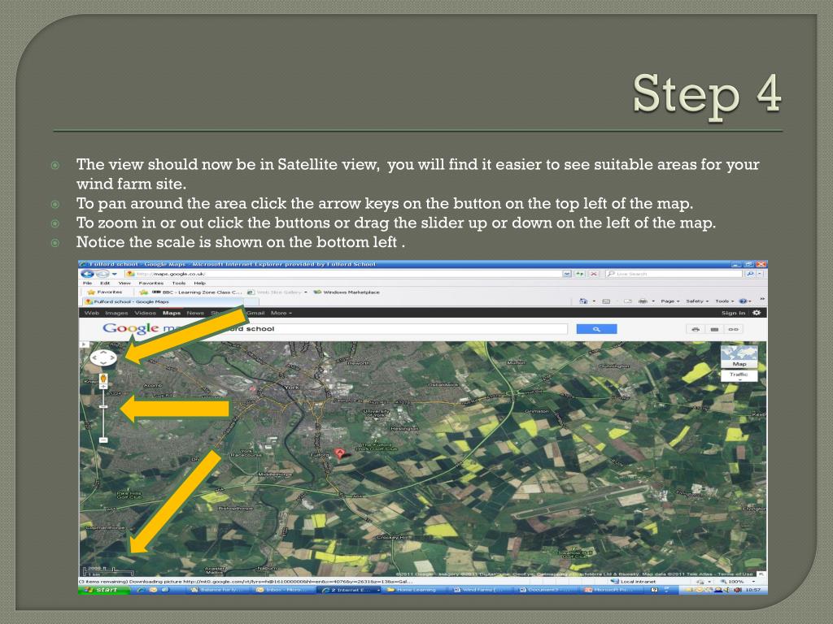
Task: Click the IE Feeds icon
Action: pyautogui.click(x=605, y=301)
